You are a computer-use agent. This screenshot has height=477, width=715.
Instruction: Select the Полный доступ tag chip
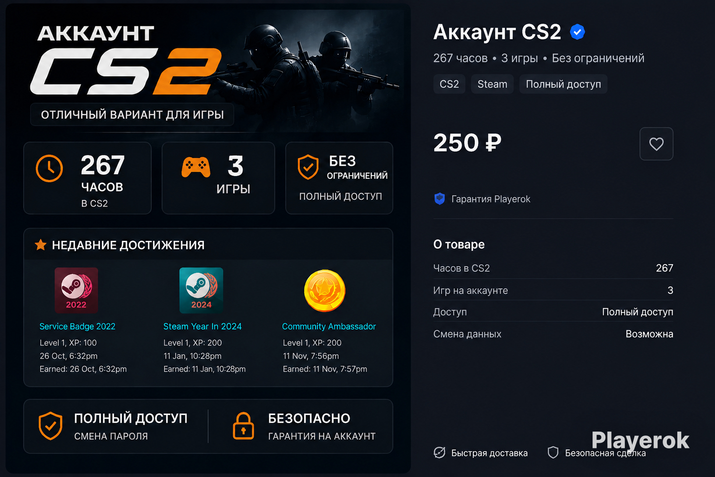(563, 84)
